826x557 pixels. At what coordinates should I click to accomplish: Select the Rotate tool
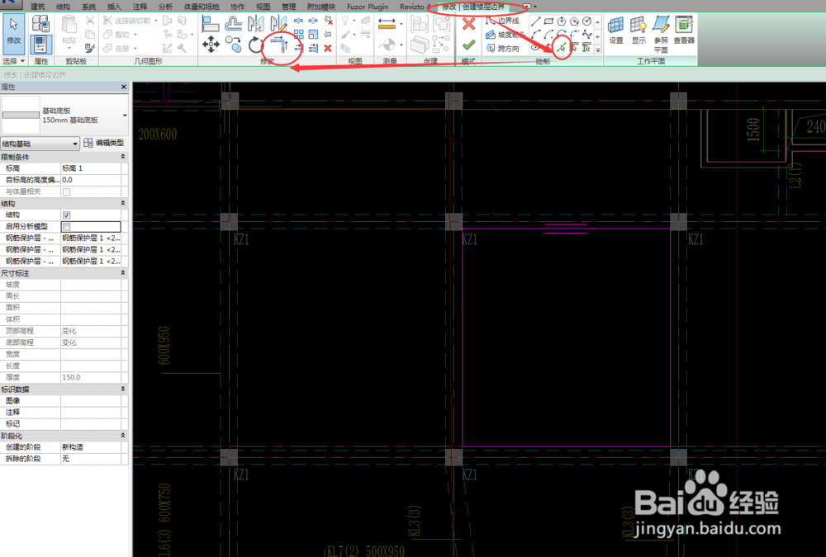pos(256,45)
